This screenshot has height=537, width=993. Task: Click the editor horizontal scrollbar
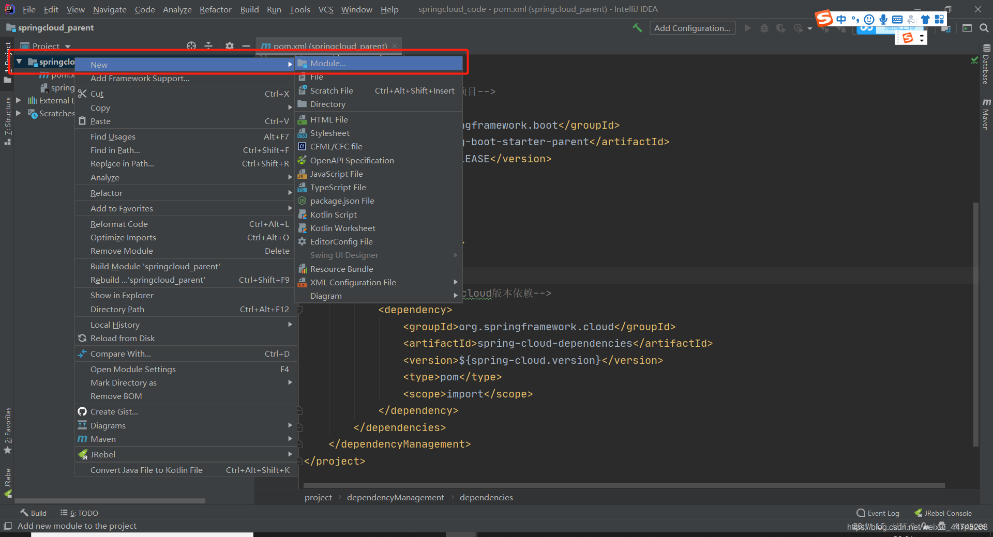pyautogui.click(x=623, y=485)
